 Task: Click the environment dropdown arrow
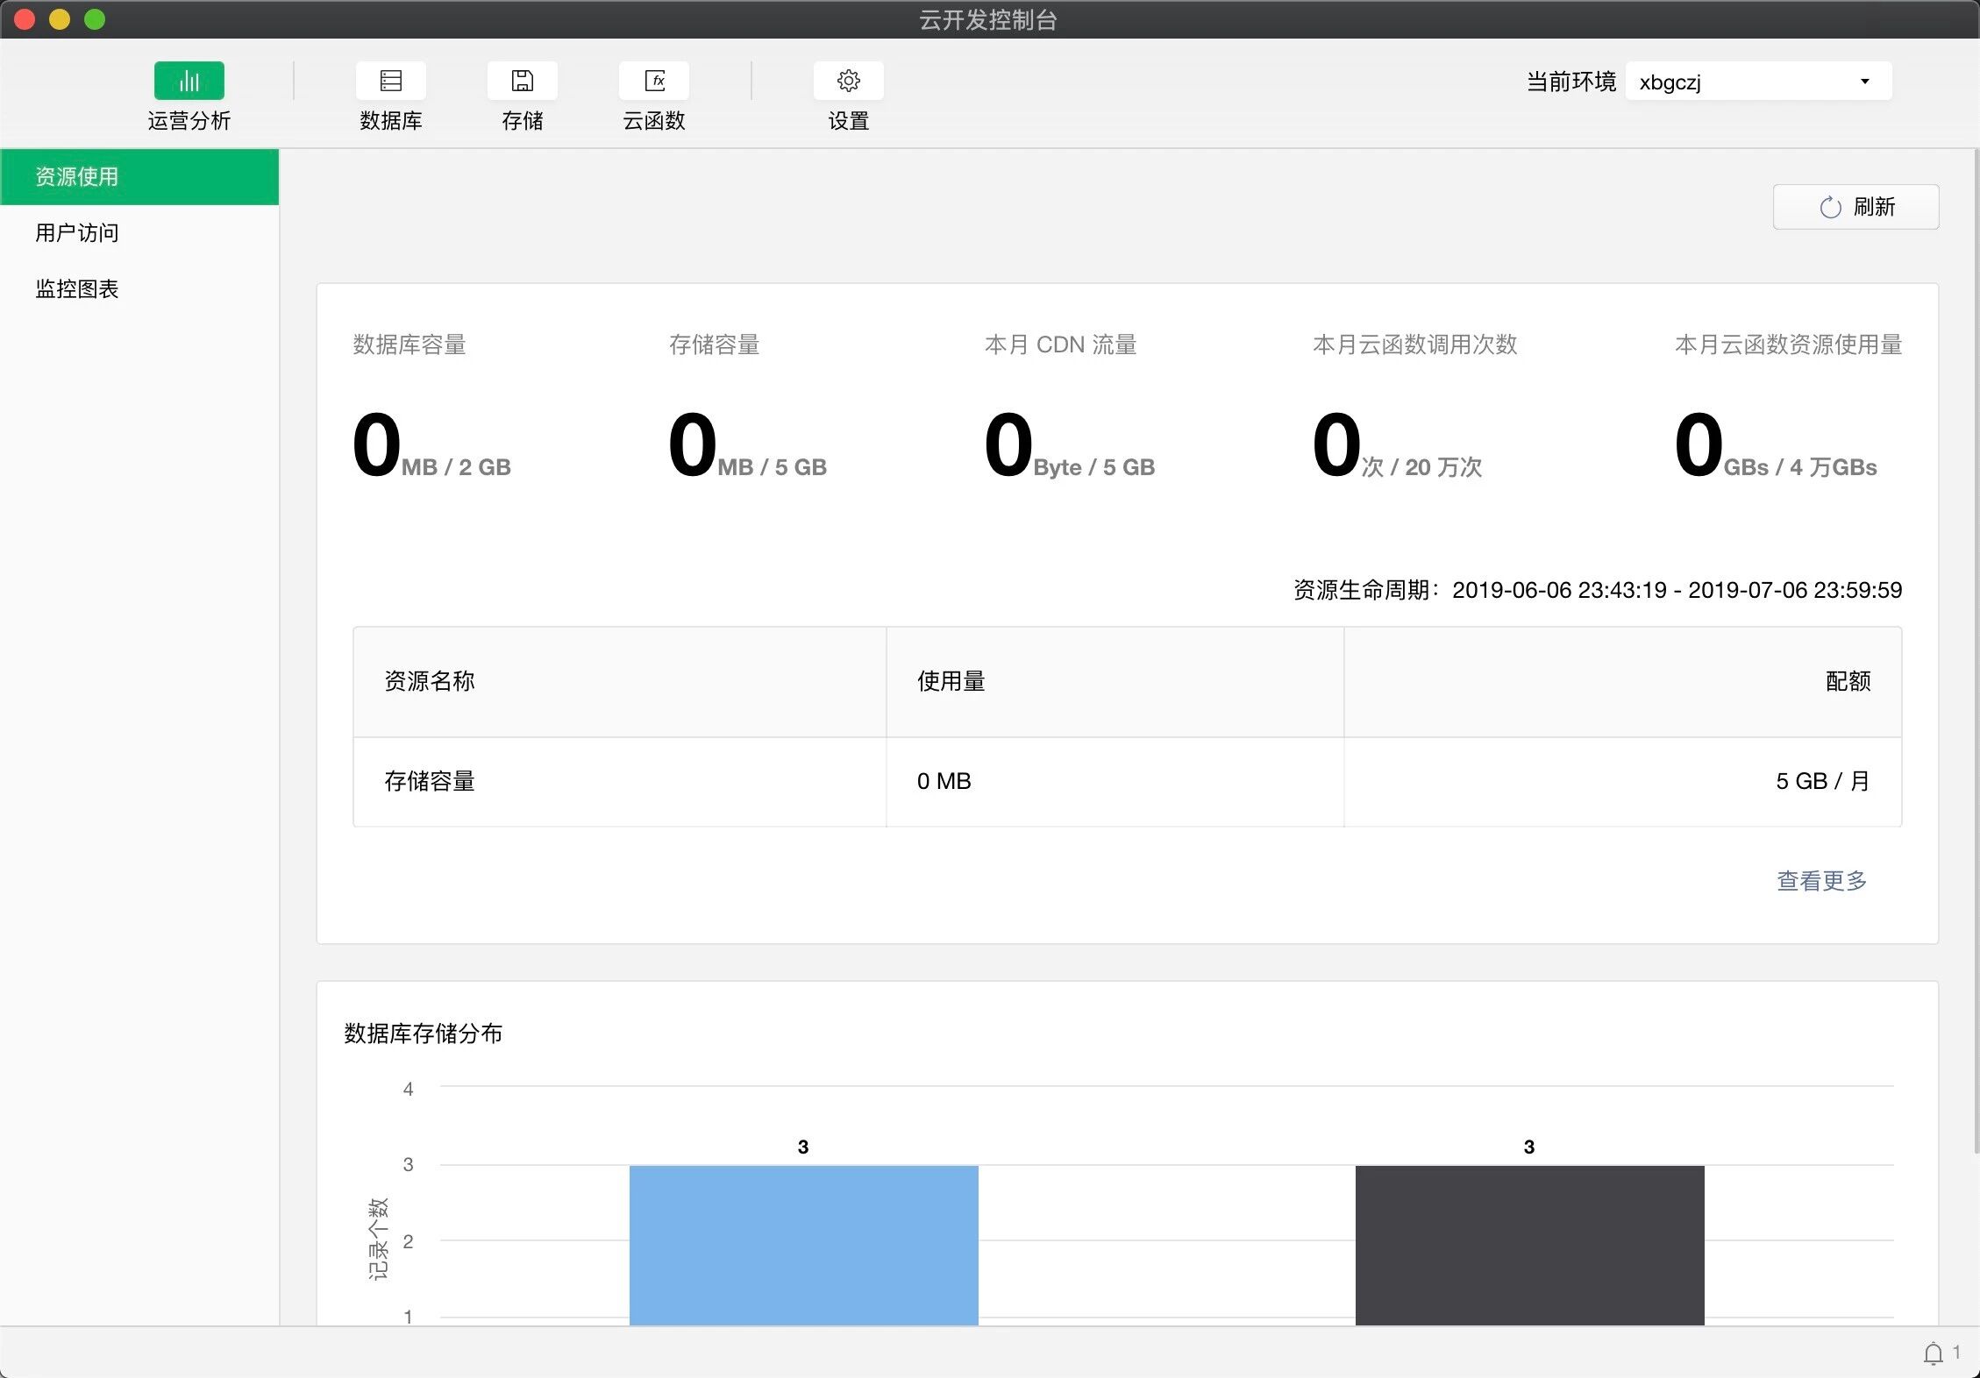coord(1864,82)
